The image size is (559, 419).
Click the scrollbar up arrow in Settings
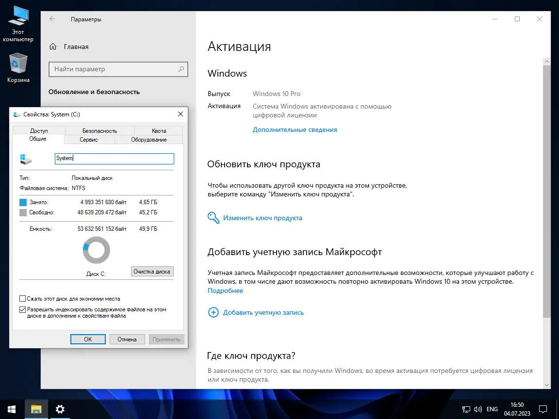546,62
